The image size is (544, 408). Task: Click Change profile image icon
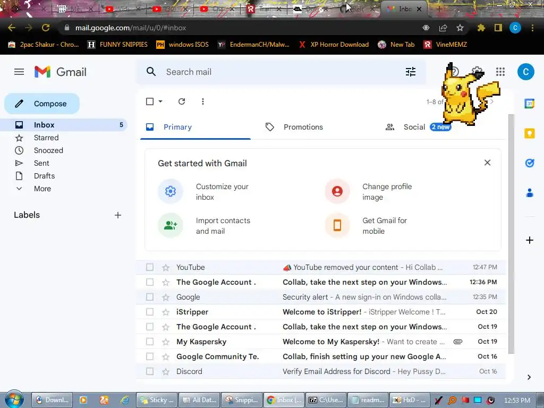337,191
